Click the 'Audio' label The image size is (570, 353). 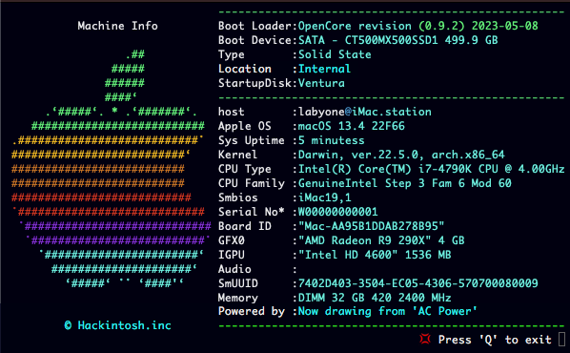click(234, 269)
